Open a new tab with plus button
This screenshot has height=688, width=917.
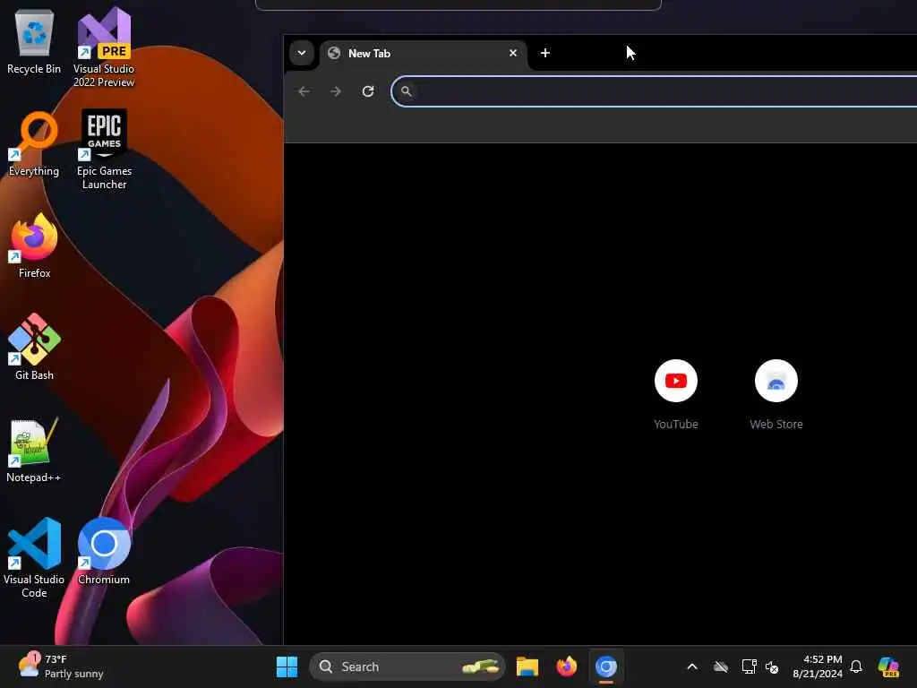click(545, 53)
